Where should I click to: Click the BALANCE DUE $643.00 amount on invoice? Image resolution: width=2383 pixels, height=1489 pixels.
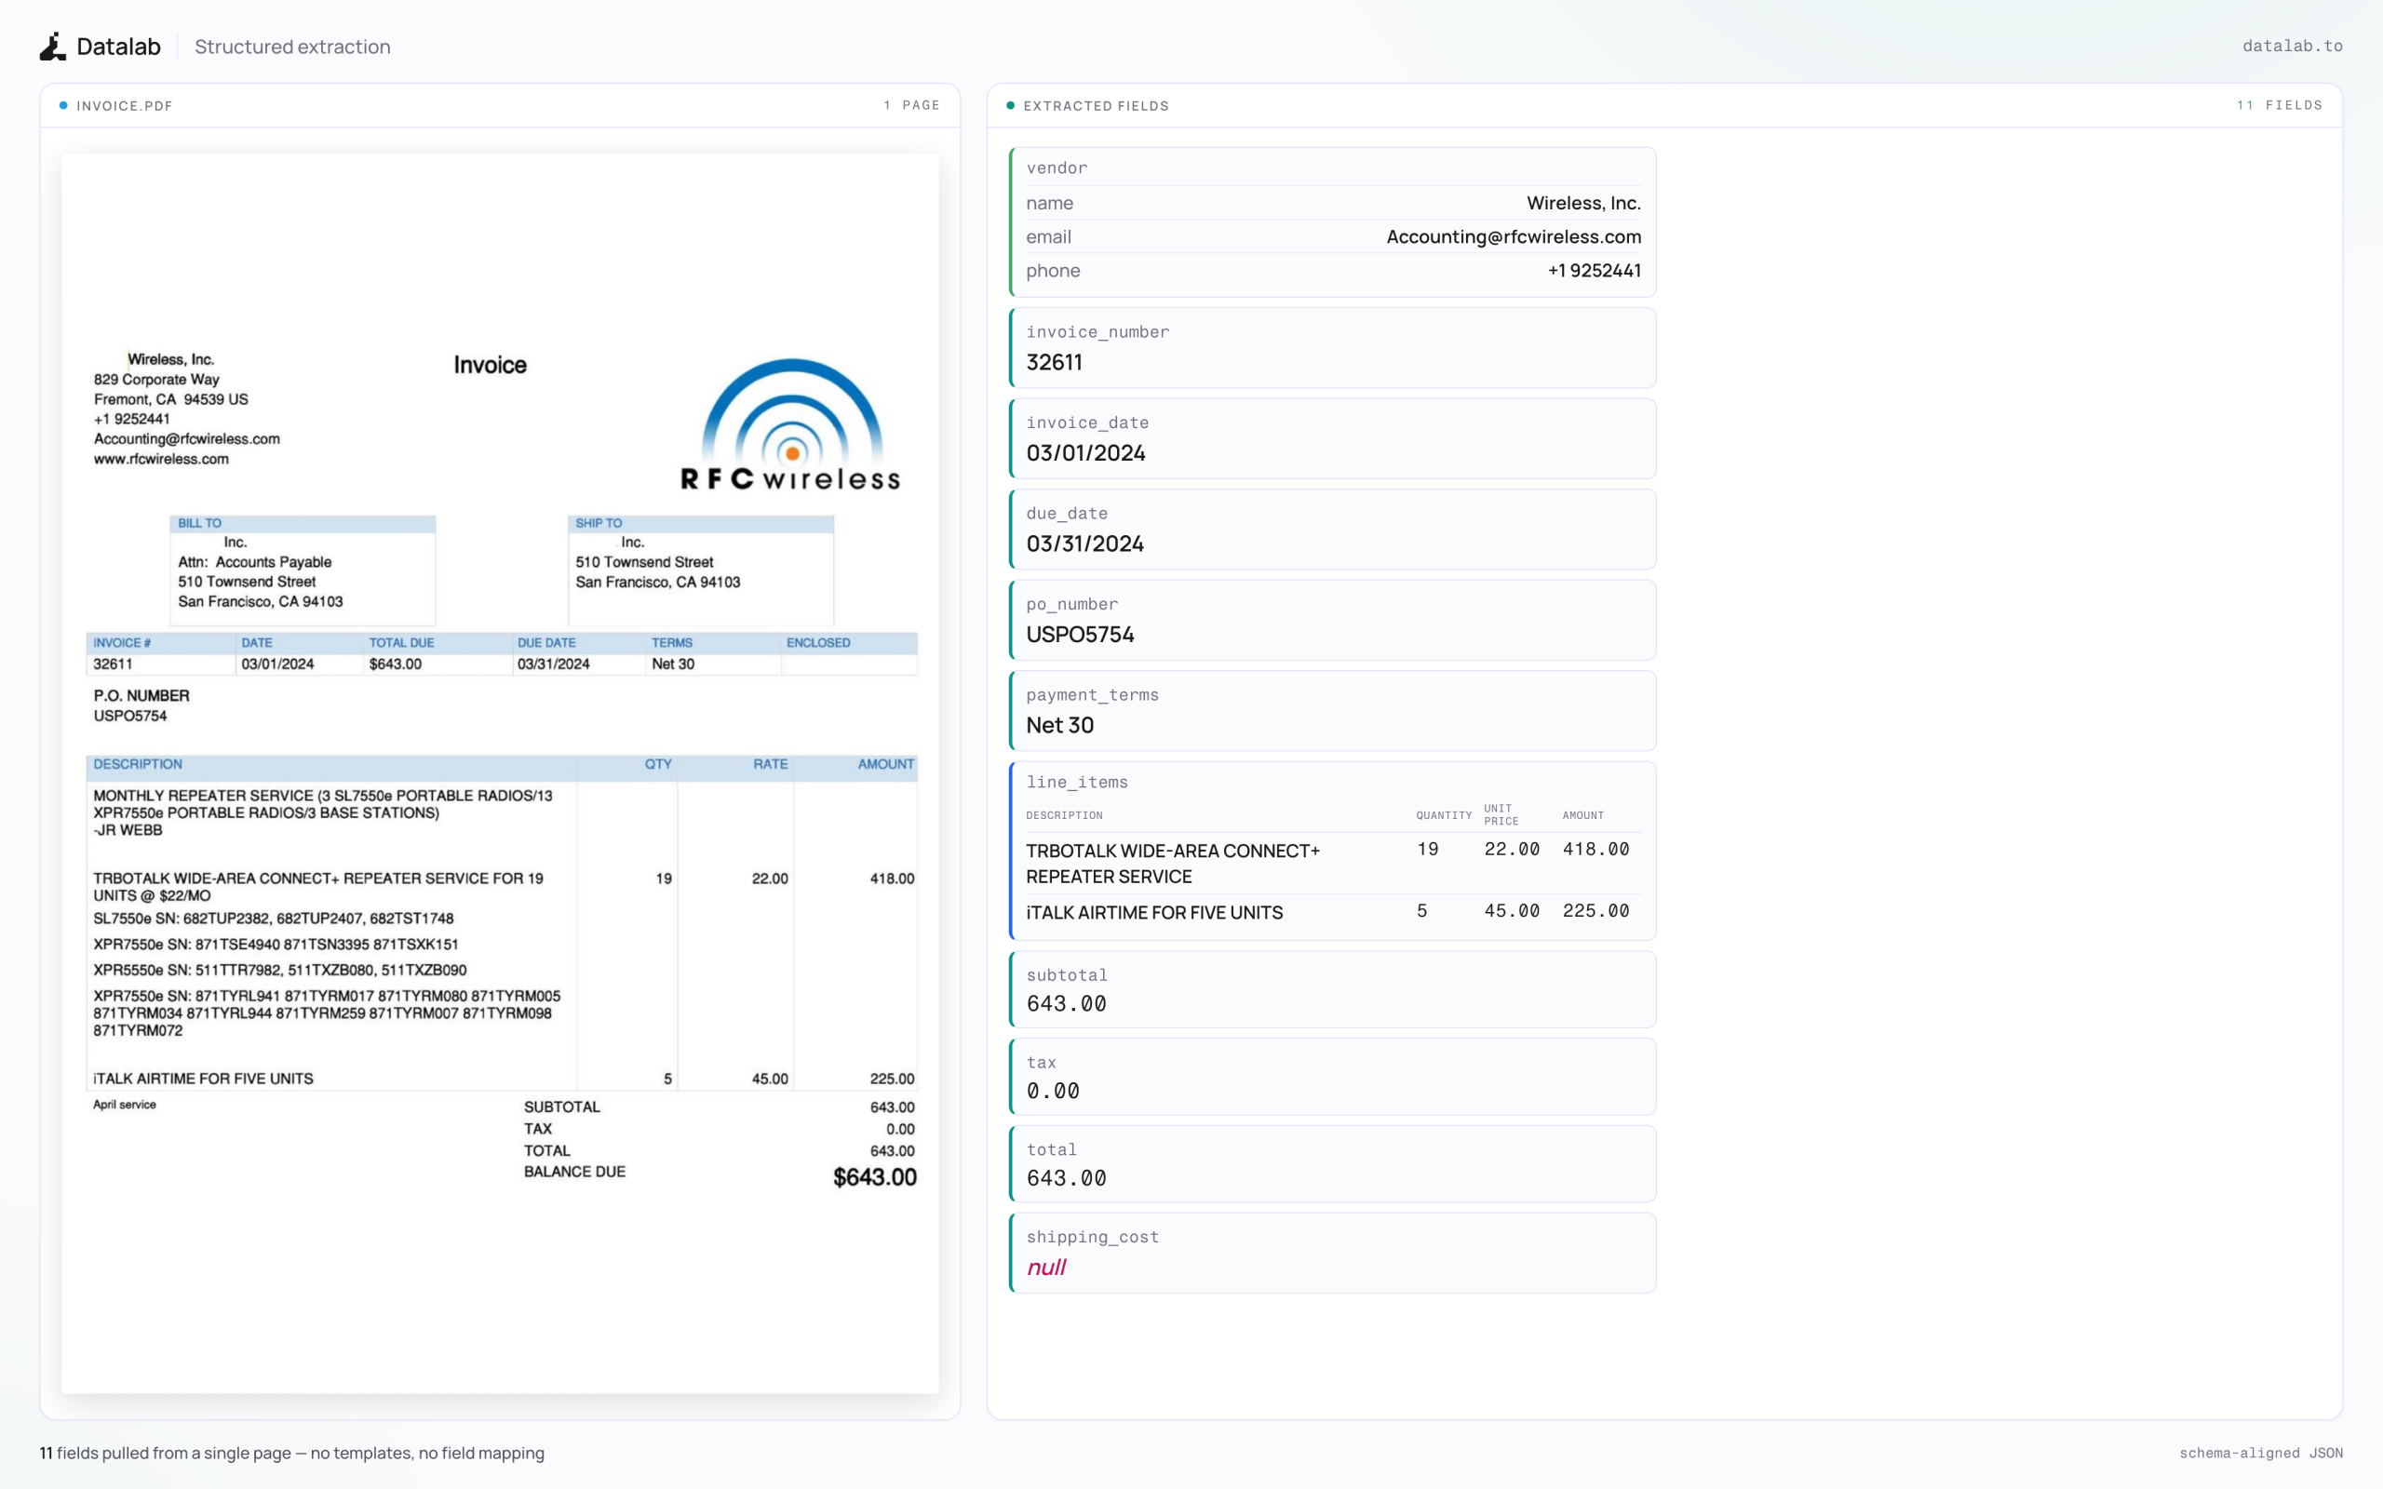(x=874, y=1178)
